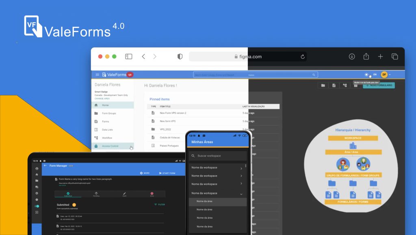Click the CHANGE AREA link
The width and height of the screenshot is (416, 235).
(102, 98)
